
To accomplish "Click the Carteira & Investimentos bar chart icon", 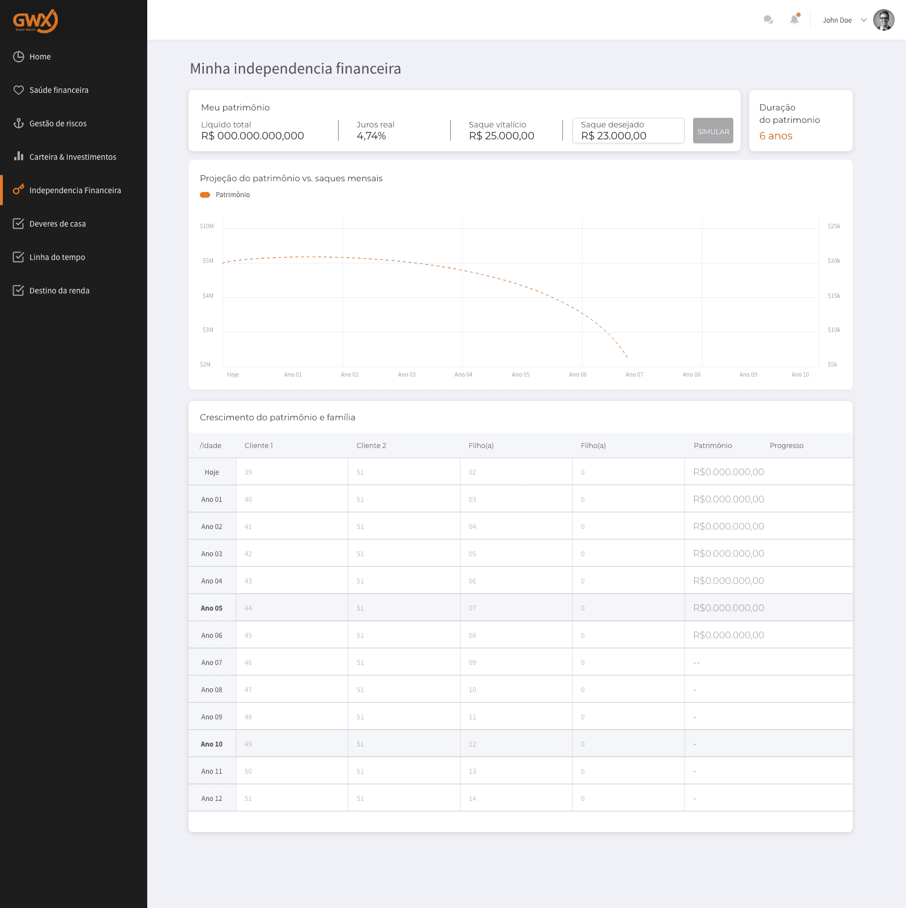I will (x=19, y=156).
